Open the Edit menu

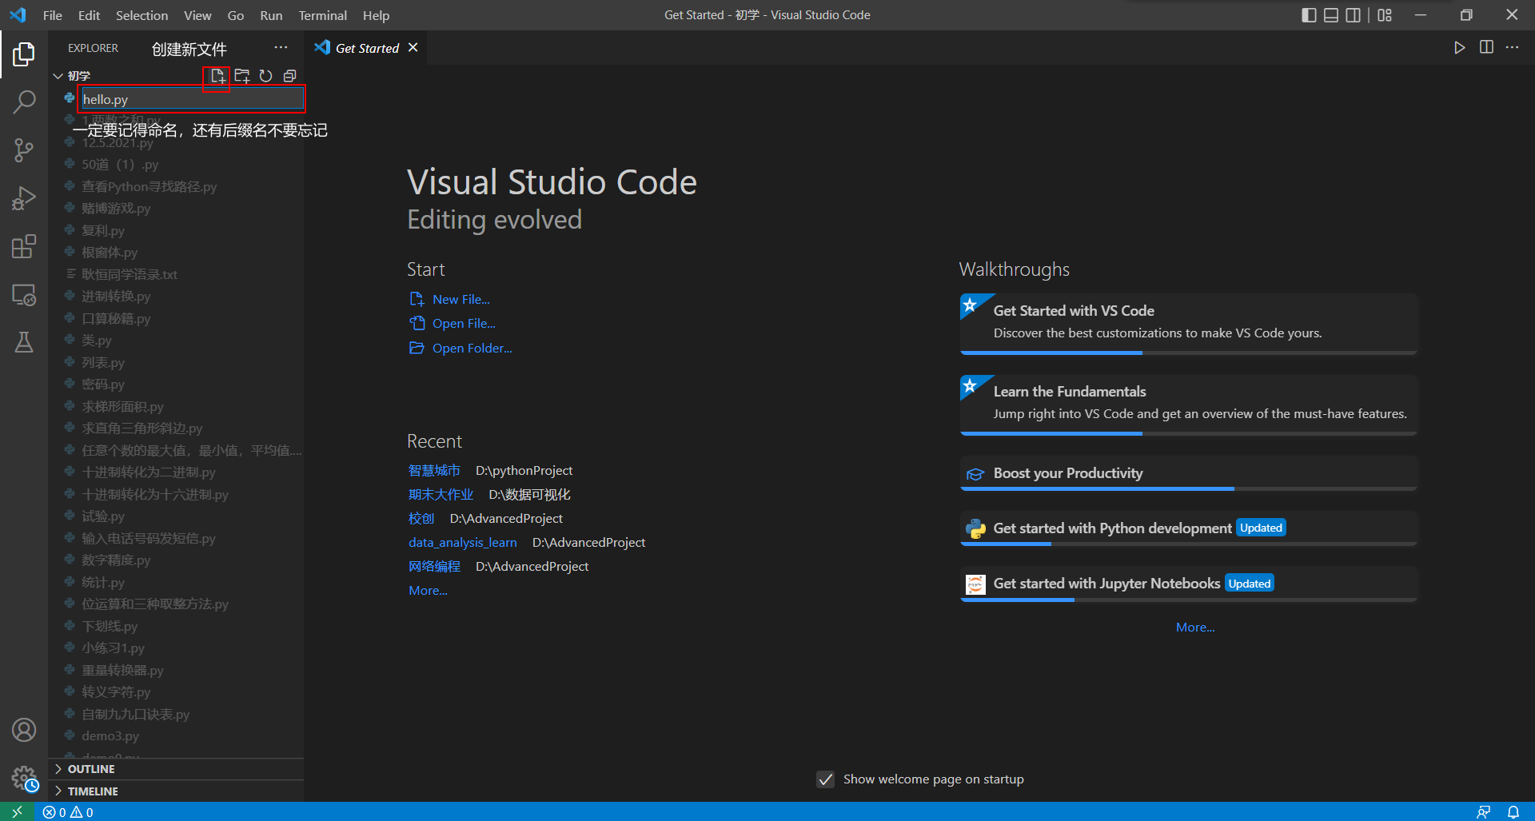89,15
